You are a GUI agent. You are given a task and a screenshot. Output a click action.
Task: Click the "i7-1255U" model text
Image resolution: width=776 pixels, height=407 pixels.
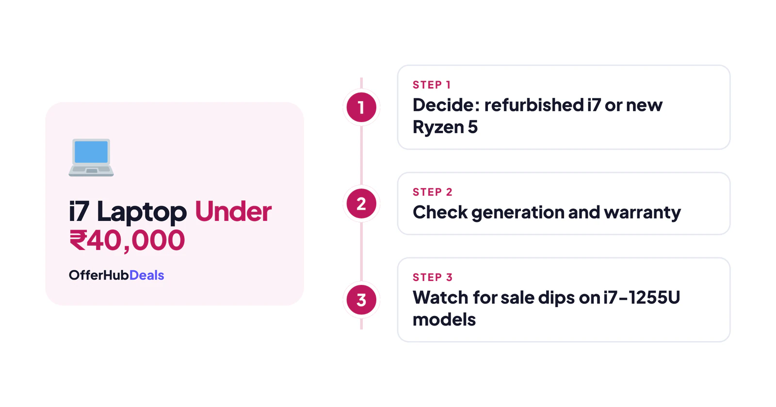click(x=642, y=297)
